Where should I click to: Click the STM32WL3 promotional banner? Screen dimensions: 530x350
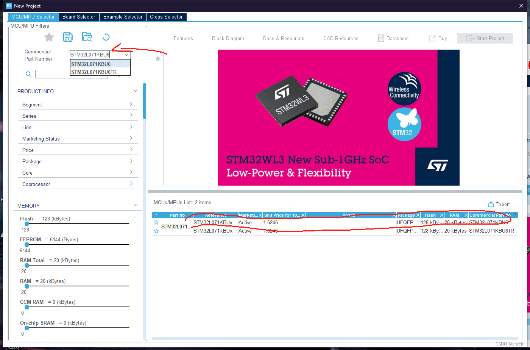coord(338,117)
